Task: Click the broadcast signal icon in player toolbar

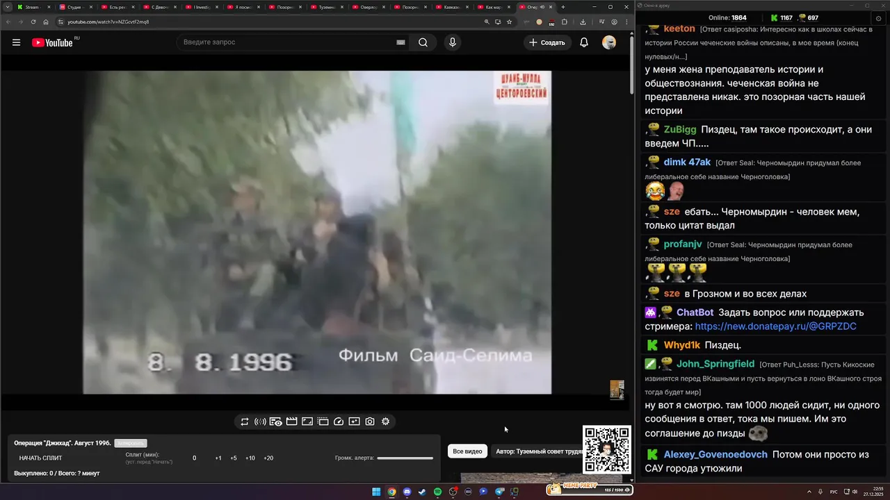Action: point(261,422)
